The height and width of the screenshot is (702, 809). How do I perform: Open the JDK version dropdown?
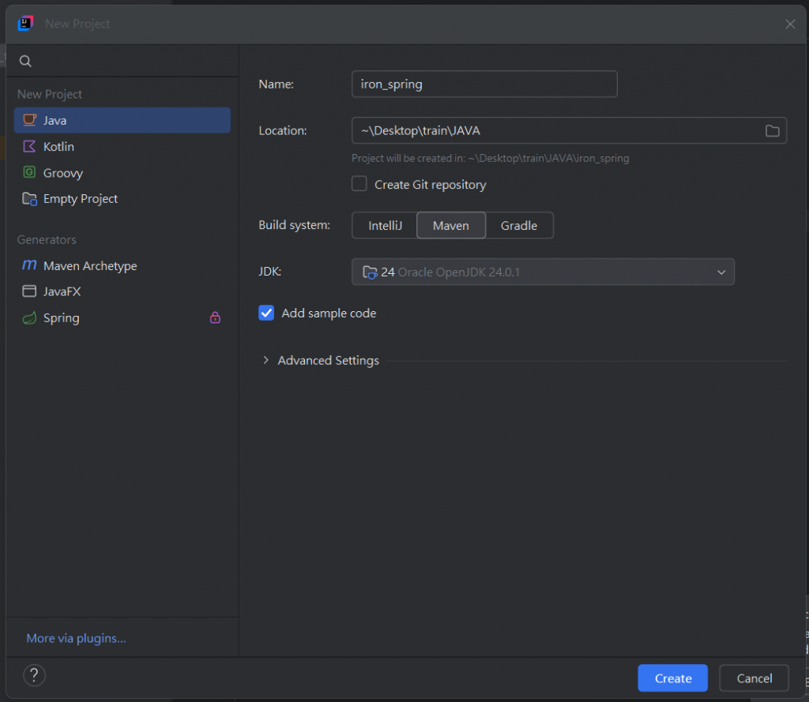coord(543,272)
